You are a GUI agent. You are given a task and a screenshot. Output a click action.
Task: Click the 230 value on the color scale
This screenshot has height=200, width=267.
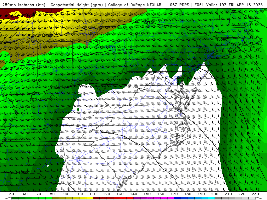pyautogui.click(x=255, y=194)
